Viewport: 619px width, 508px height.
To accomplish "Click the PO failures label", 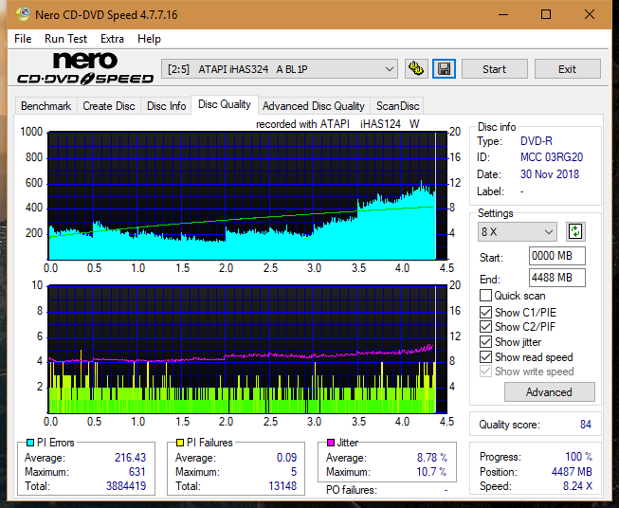I will pyautogui.click(x=352, y=490).
